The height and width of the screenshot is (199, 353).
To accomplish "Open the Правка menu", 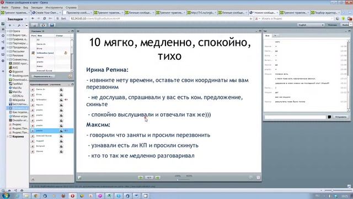I will click(15, 7).
